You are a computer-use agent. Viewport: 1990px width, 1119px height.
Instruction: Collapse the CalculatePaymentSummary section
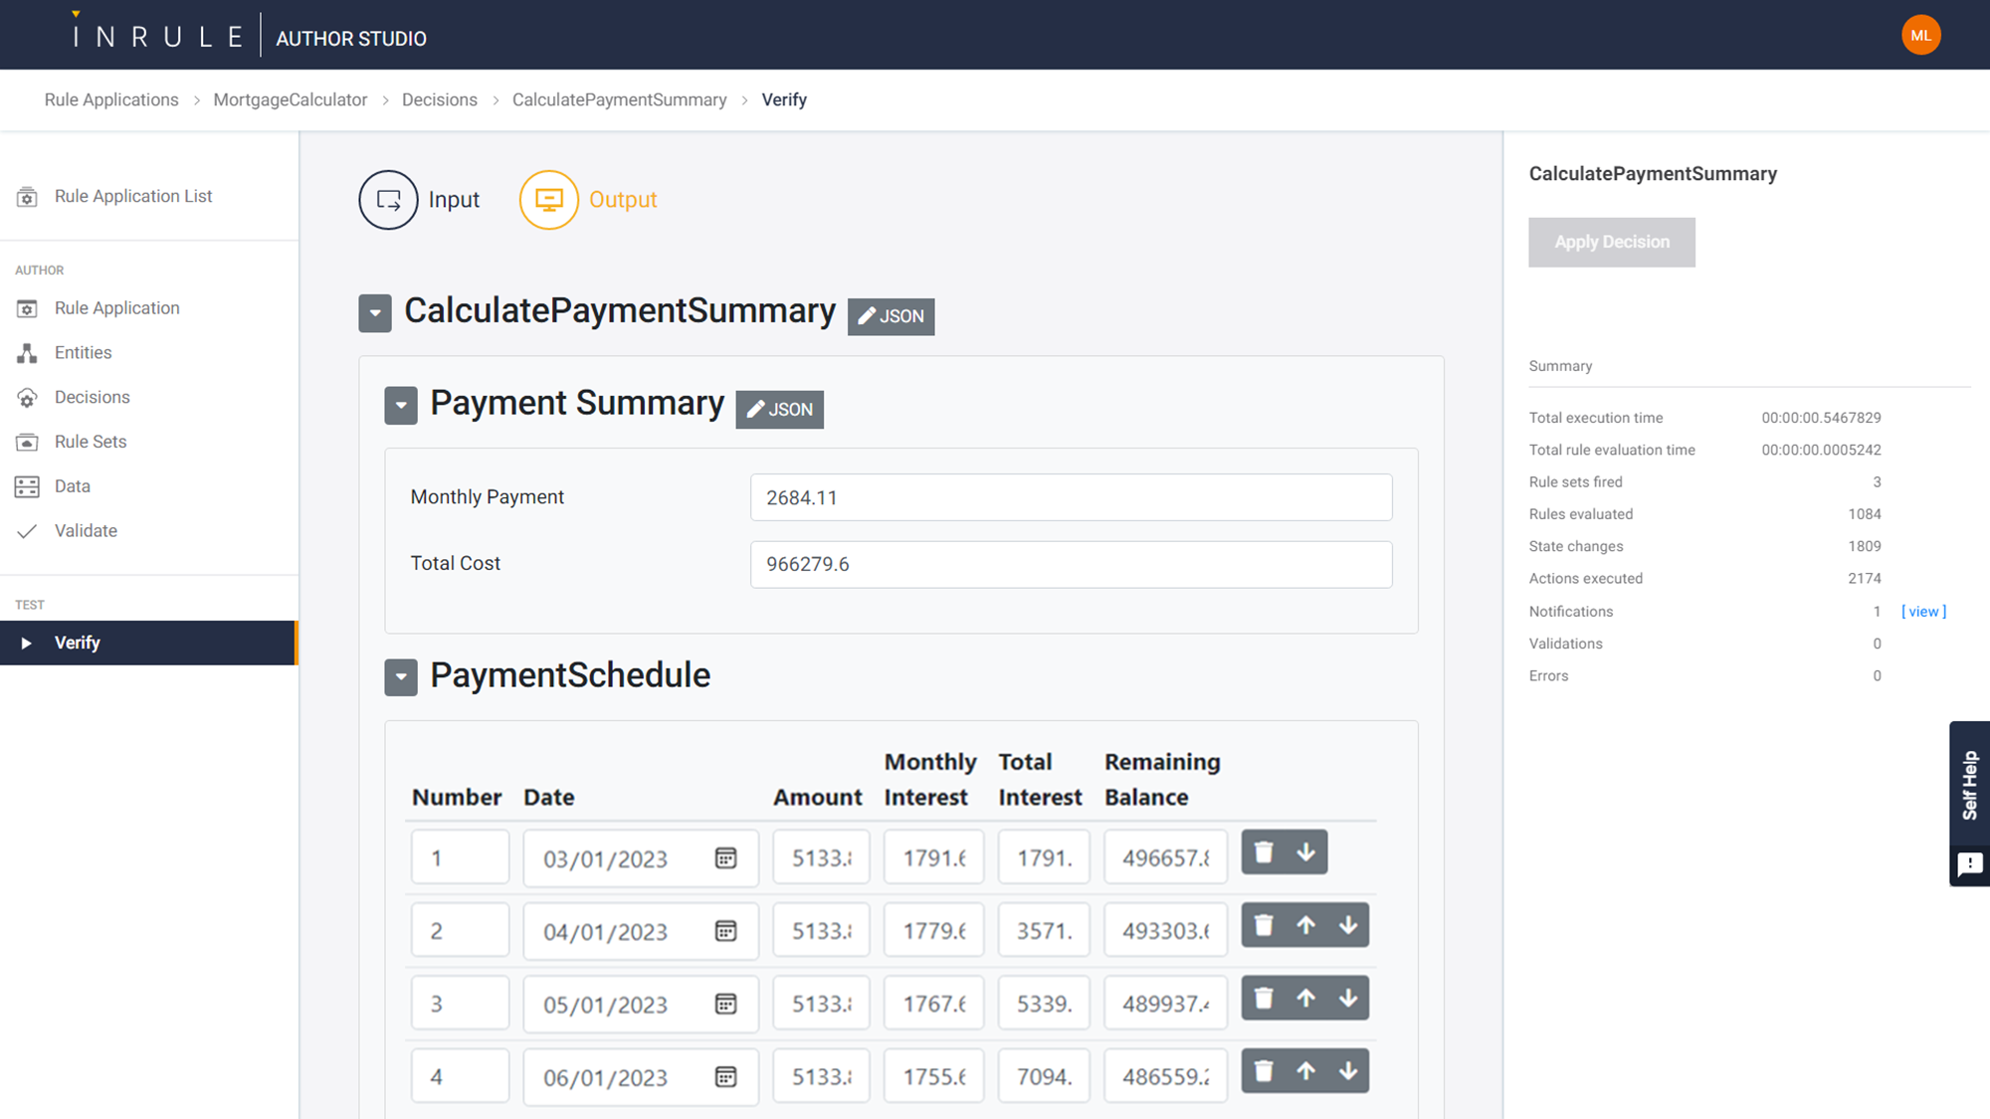tap(375, 313)
